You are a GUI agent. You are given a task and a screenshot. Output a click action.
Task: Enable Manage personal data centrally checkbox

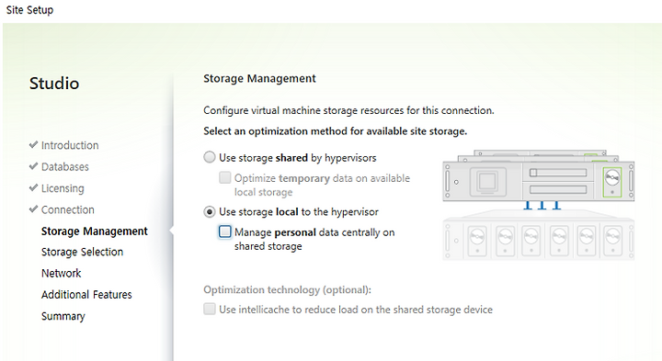(225, 231)
